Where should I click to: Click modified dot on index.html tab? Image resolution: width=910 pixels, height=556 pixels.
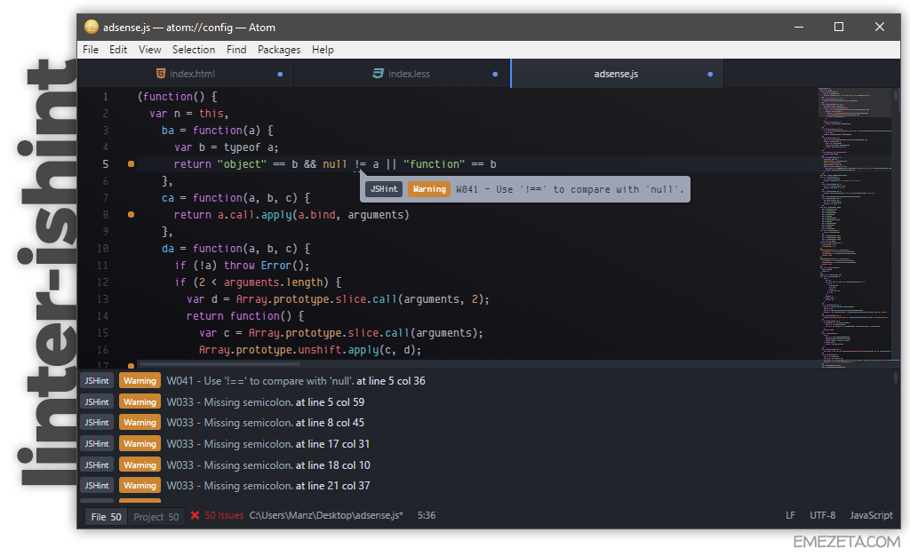[280, 75]
